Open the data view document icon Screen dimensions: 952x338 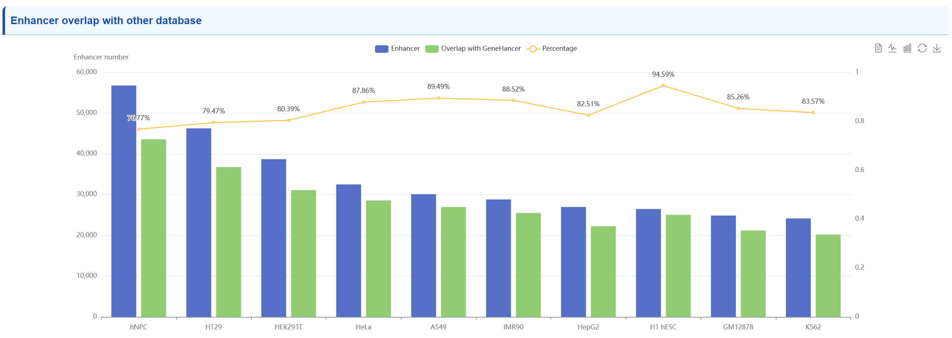[878, 48]
